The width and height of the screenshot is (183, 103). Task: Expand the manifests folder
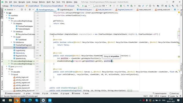[x=7, y=15]
